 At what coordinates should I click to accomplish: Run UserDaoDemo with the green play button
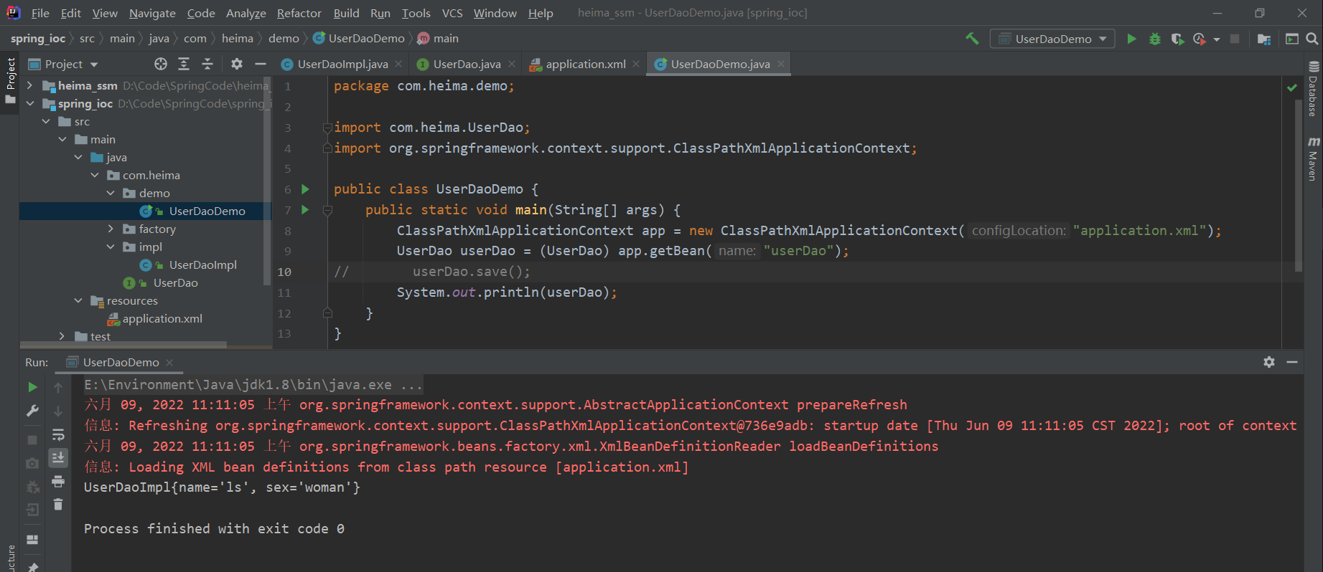[1131, 39]
